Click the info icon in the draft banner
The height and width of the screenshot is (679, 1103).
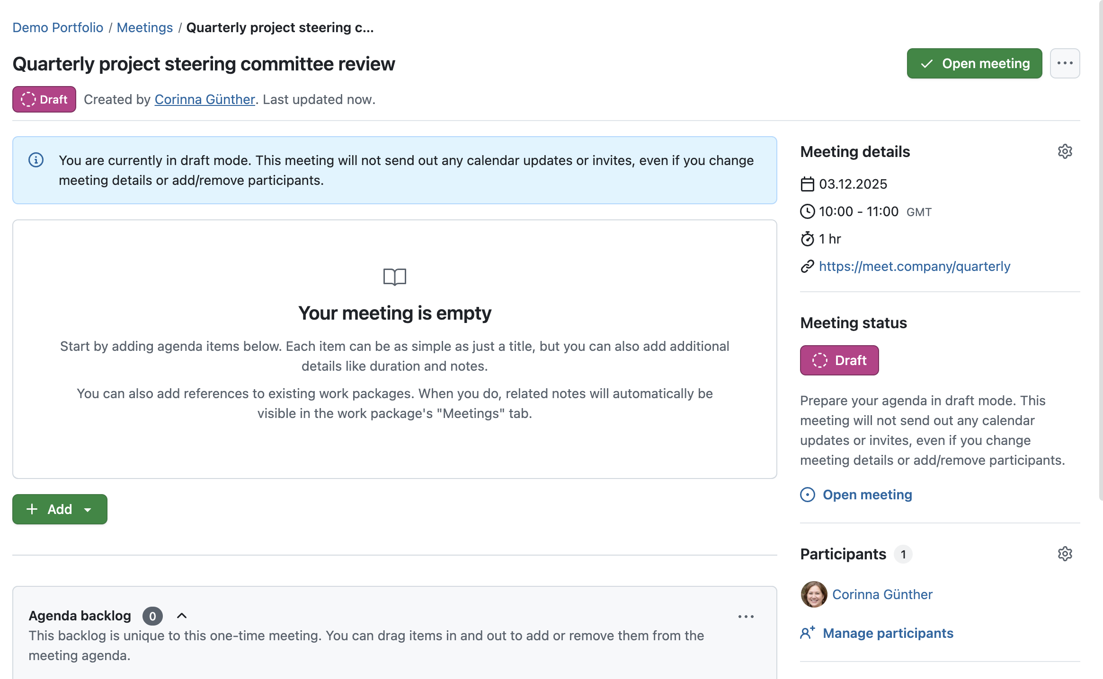35,160
